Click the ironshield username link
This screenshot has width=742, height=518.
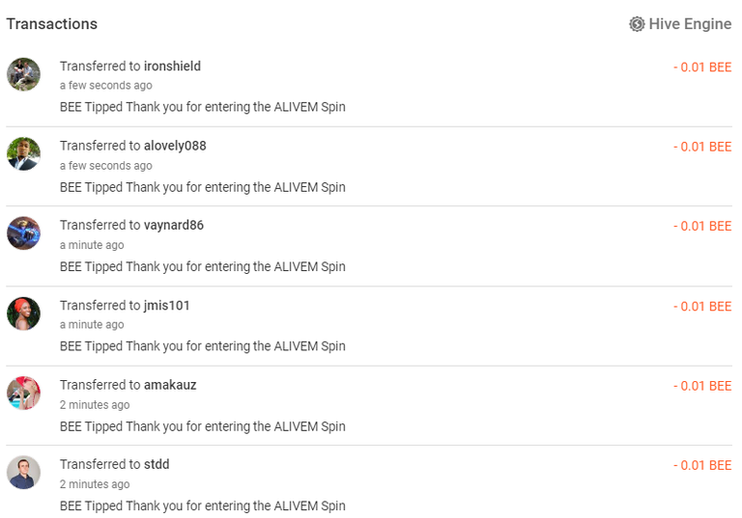tap(172, 67)
